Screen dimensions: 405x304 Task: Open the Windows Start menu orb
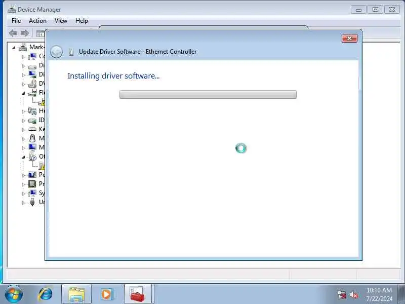(14, 294)
